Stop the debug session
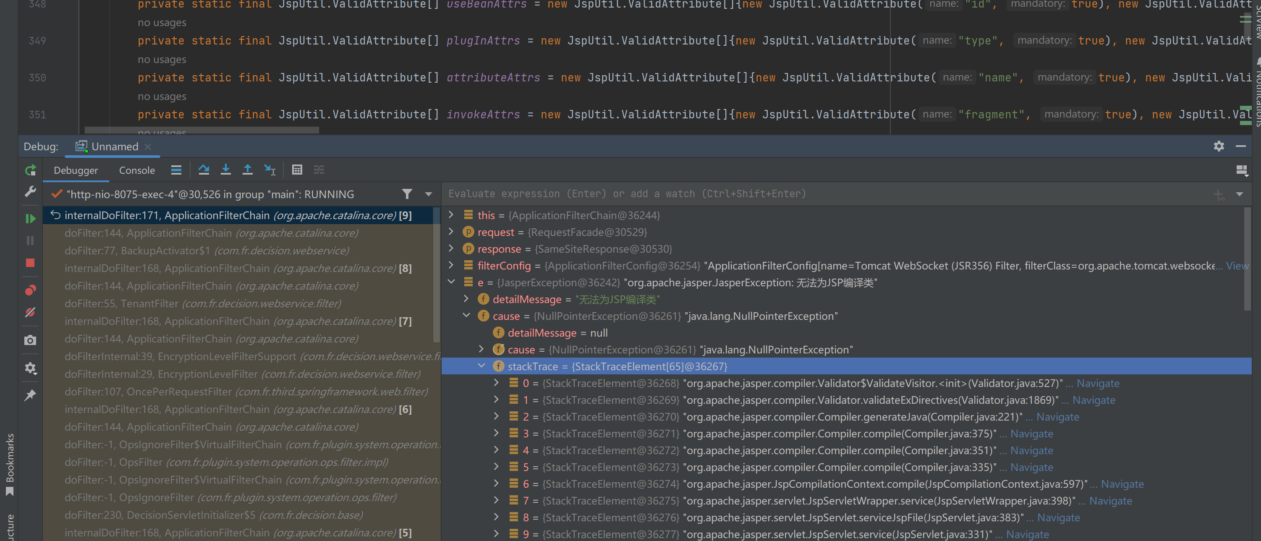The width and height of the screenshot is (1261, 541). pyautogui.click(x=30, y=263)
